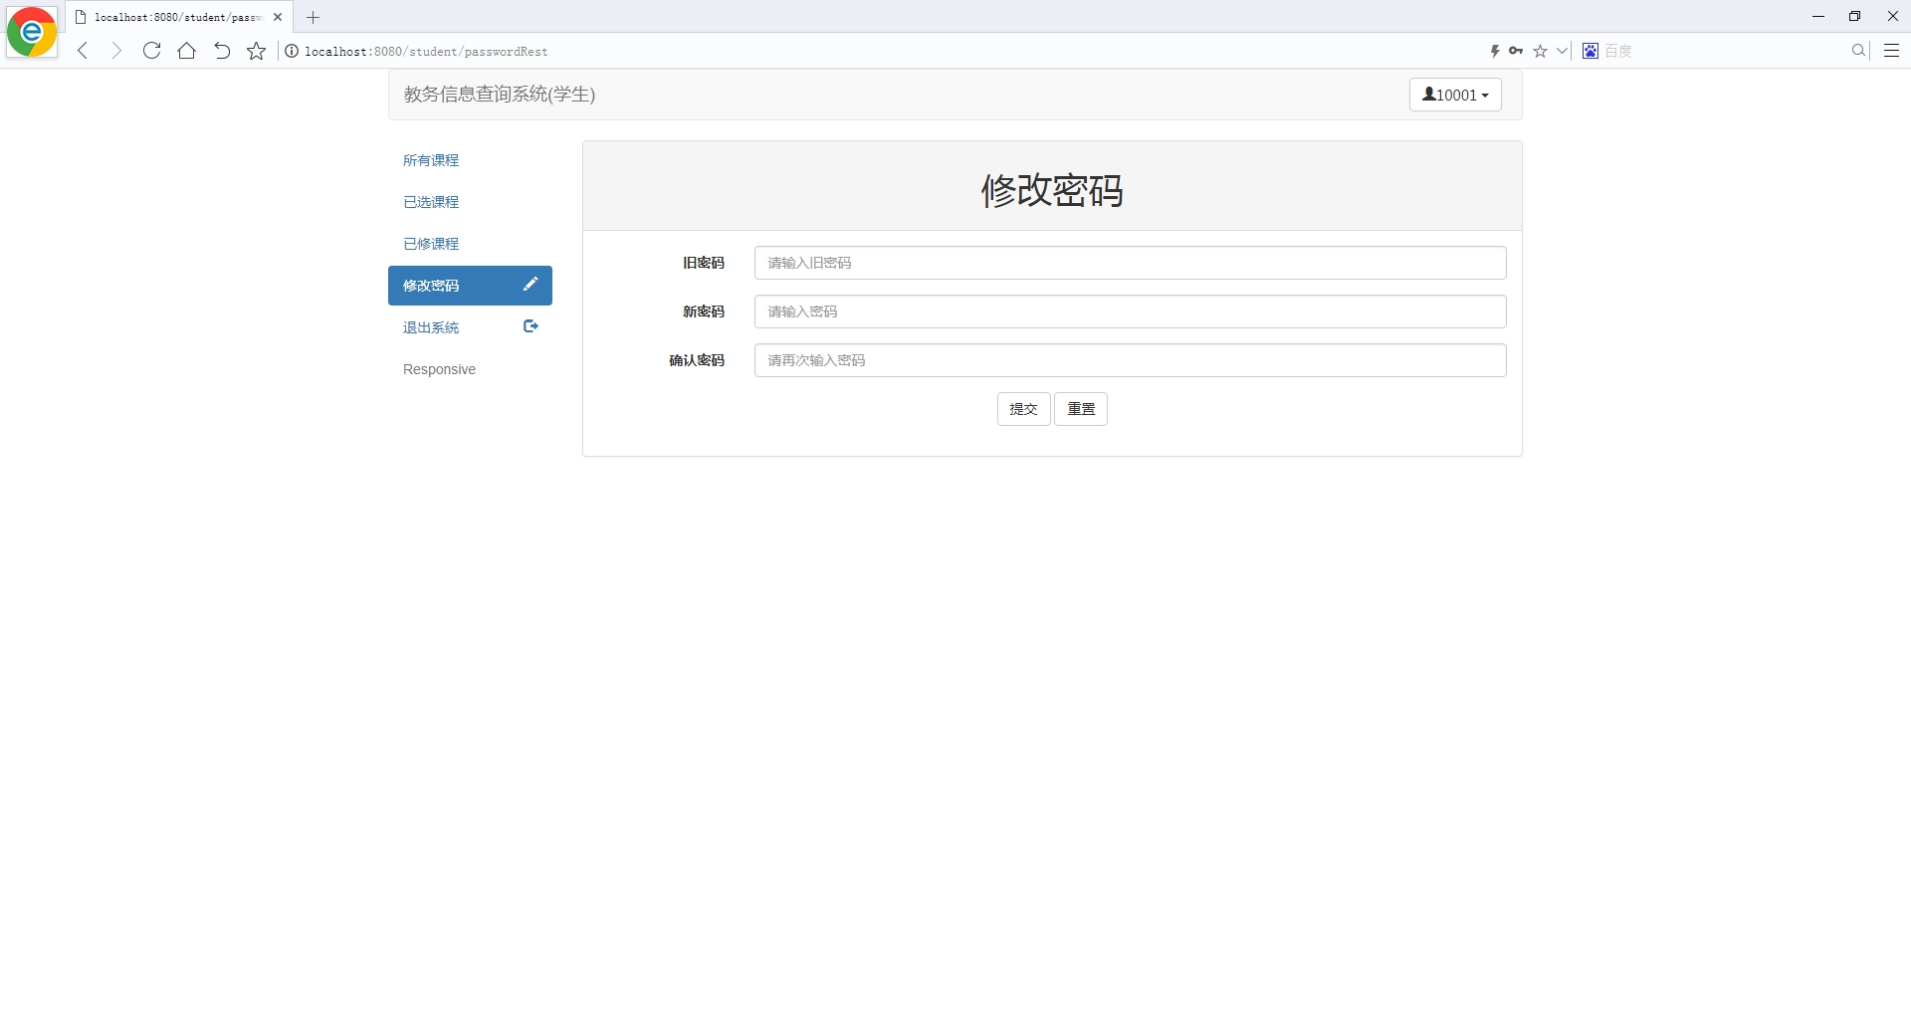The image size is (1911, 1031).
Task: Select 修改密码 sidebar item
Action: coord(470,286)
